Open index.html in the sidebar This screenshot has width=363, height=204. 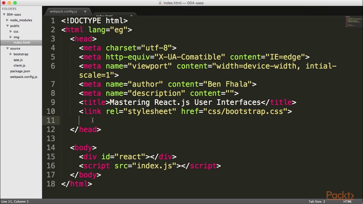[x=22, y=42]
